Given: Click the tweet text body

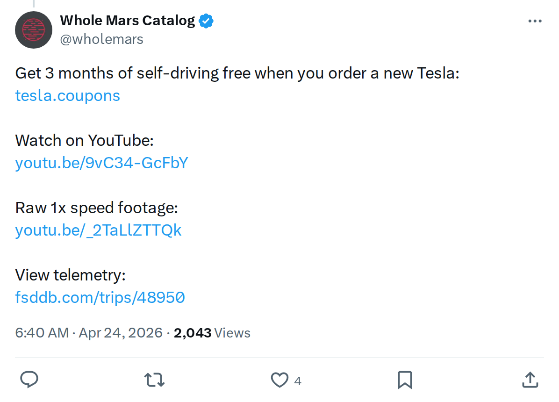Looking at the screenshot, I should [234, 73].
